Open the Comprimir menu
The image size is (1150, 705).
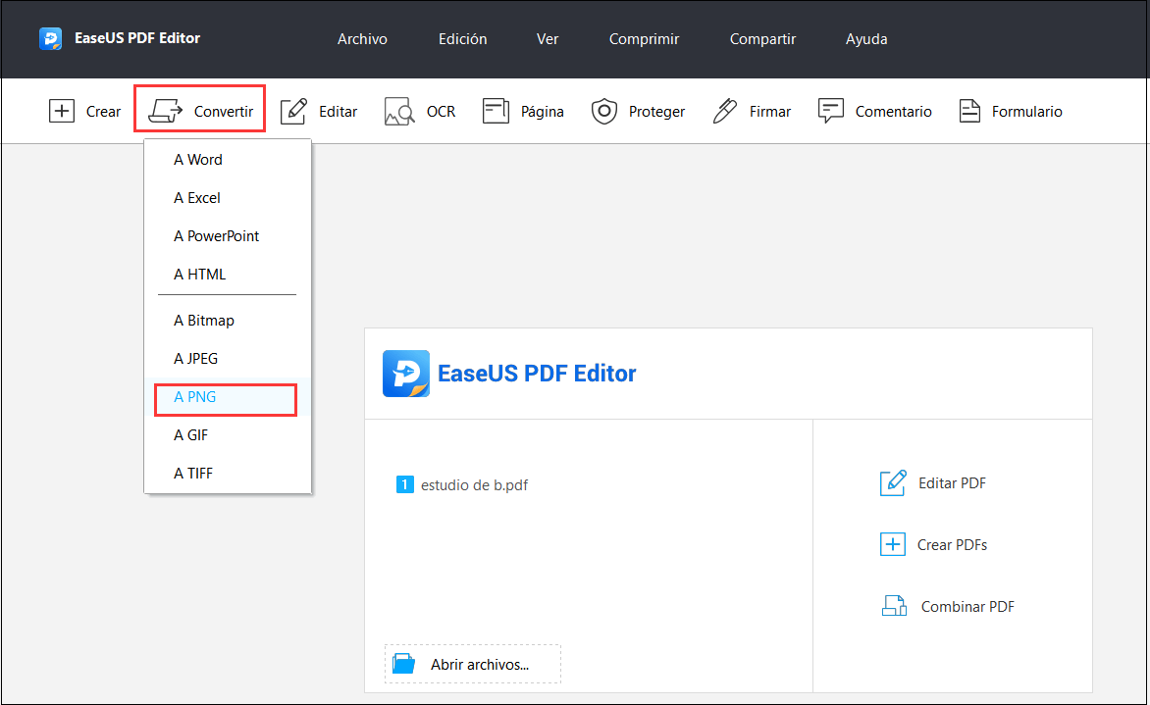(644, 39)
